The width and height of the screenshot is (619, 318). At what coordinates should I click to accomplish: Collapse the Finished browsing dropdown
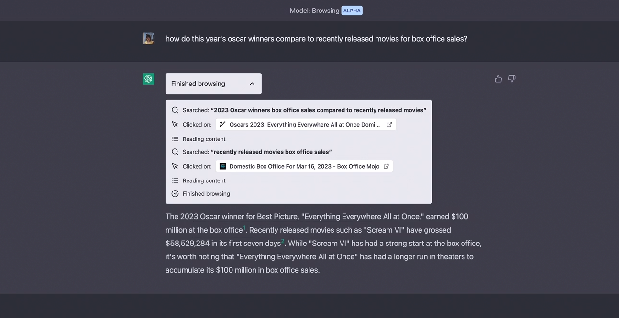point(213,84)
